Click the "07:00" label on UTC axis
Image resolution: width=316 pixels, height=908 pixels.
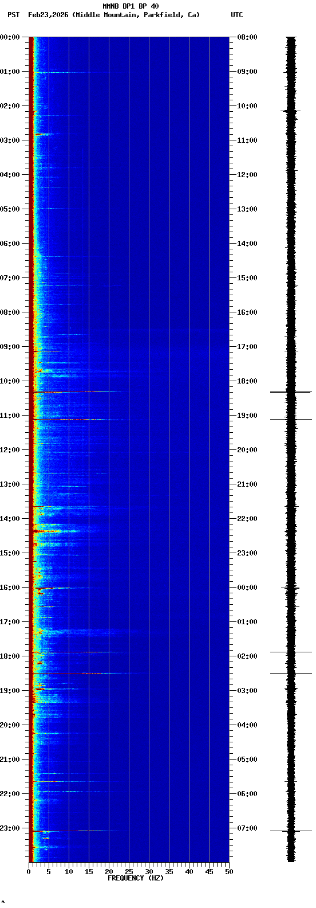pos(247,828)
